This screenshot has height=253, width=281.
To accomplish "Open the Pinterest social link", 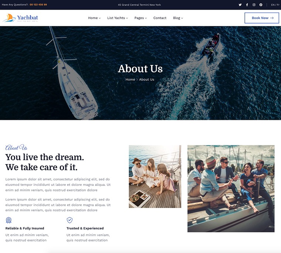I will (x=261, y=5).
